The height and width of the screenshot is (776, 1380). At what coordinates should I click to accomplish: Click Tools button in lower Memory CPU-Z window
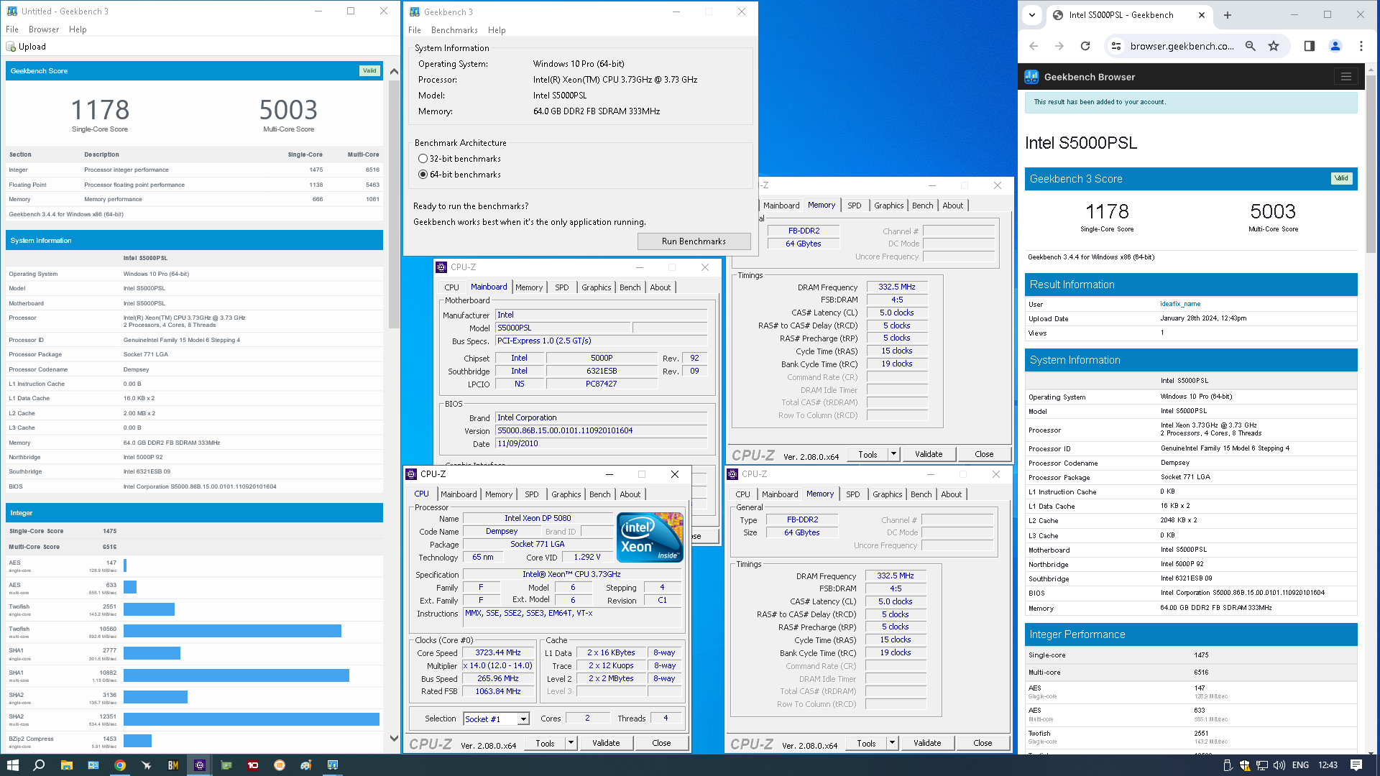(866, 744)
